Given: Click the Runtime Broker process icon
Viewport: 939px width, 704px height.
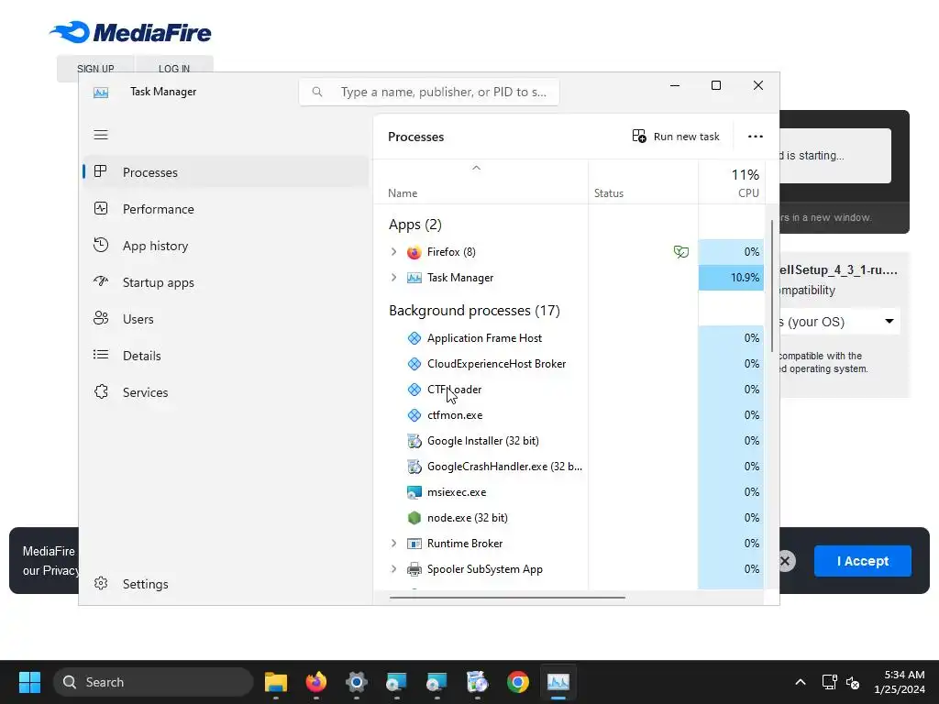Looking at the screenshot, I should (414, 544).
